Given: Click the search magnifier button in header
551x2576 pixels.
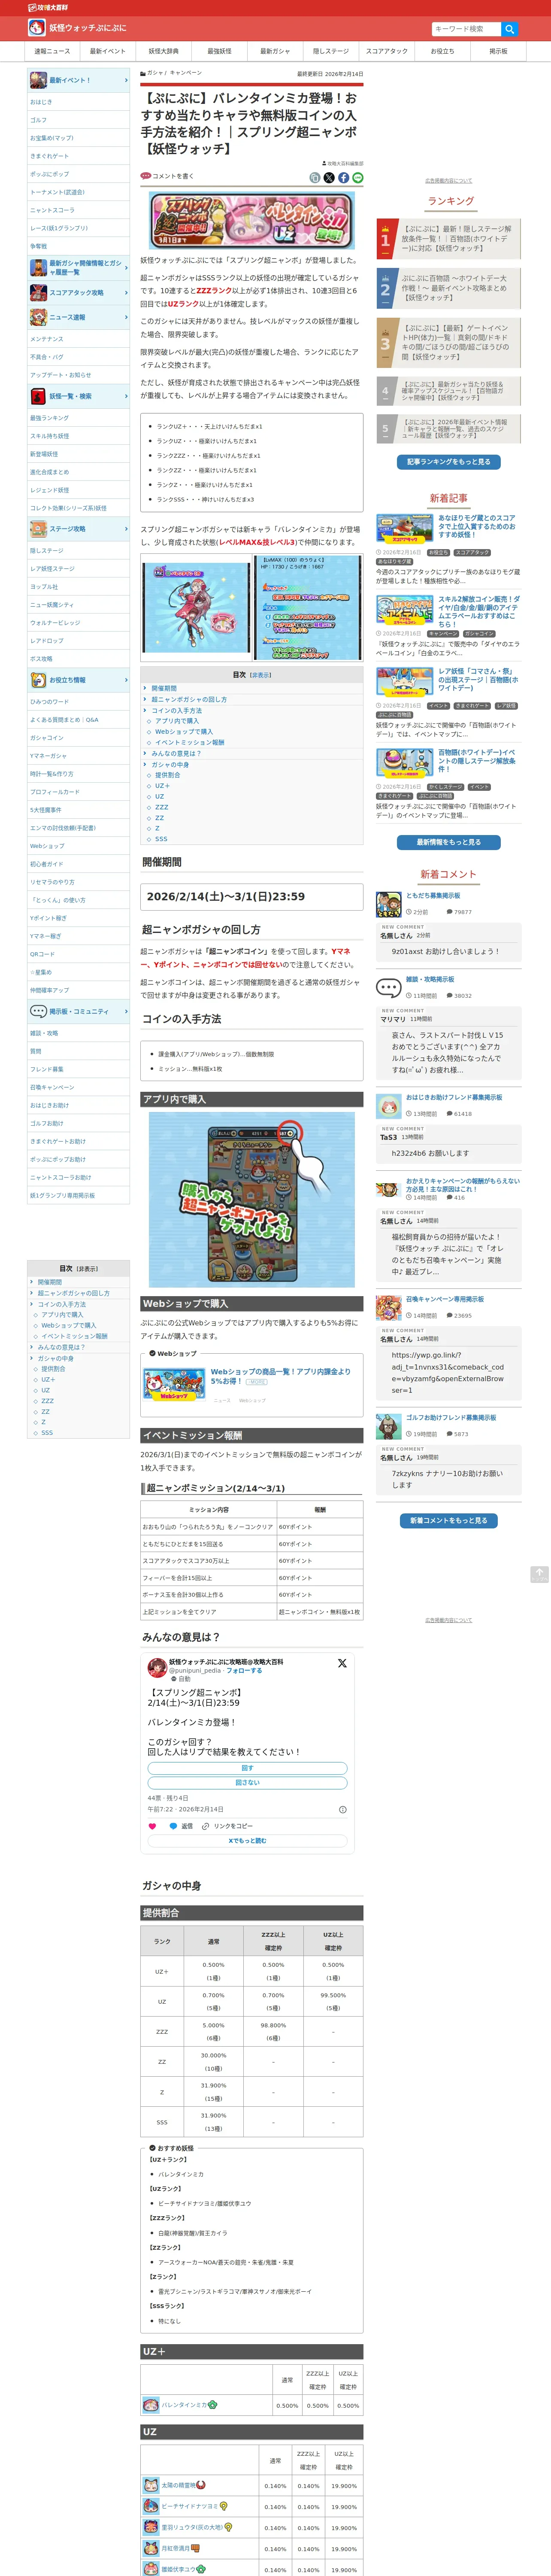Looking at the screenshot, I should click(509, 29).
